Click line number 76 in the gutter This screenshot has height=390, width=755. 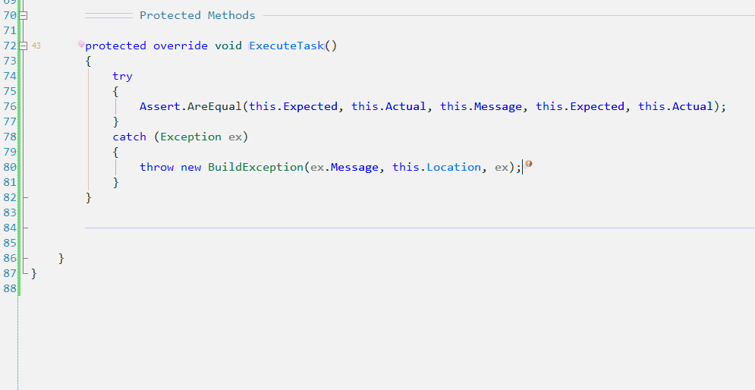tap(10, 106)
